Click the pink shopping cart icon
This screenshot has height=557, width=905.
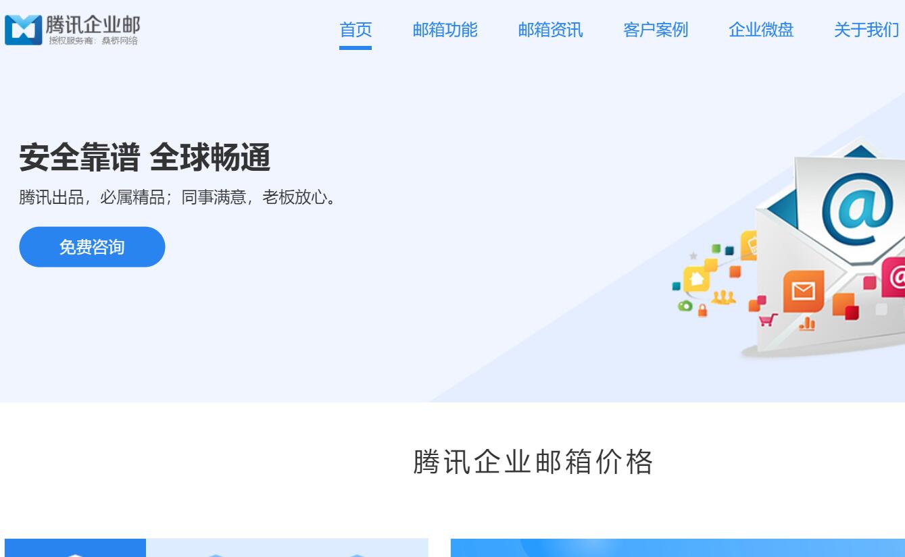click(768, 320)
